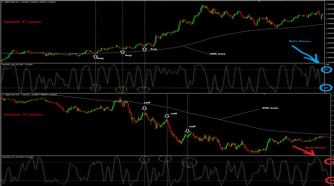Viewport: 334px width, 186px height.
Task: Select the Stoch(5,3,3) label in upper indicator pane
Action: coord(17,64)
